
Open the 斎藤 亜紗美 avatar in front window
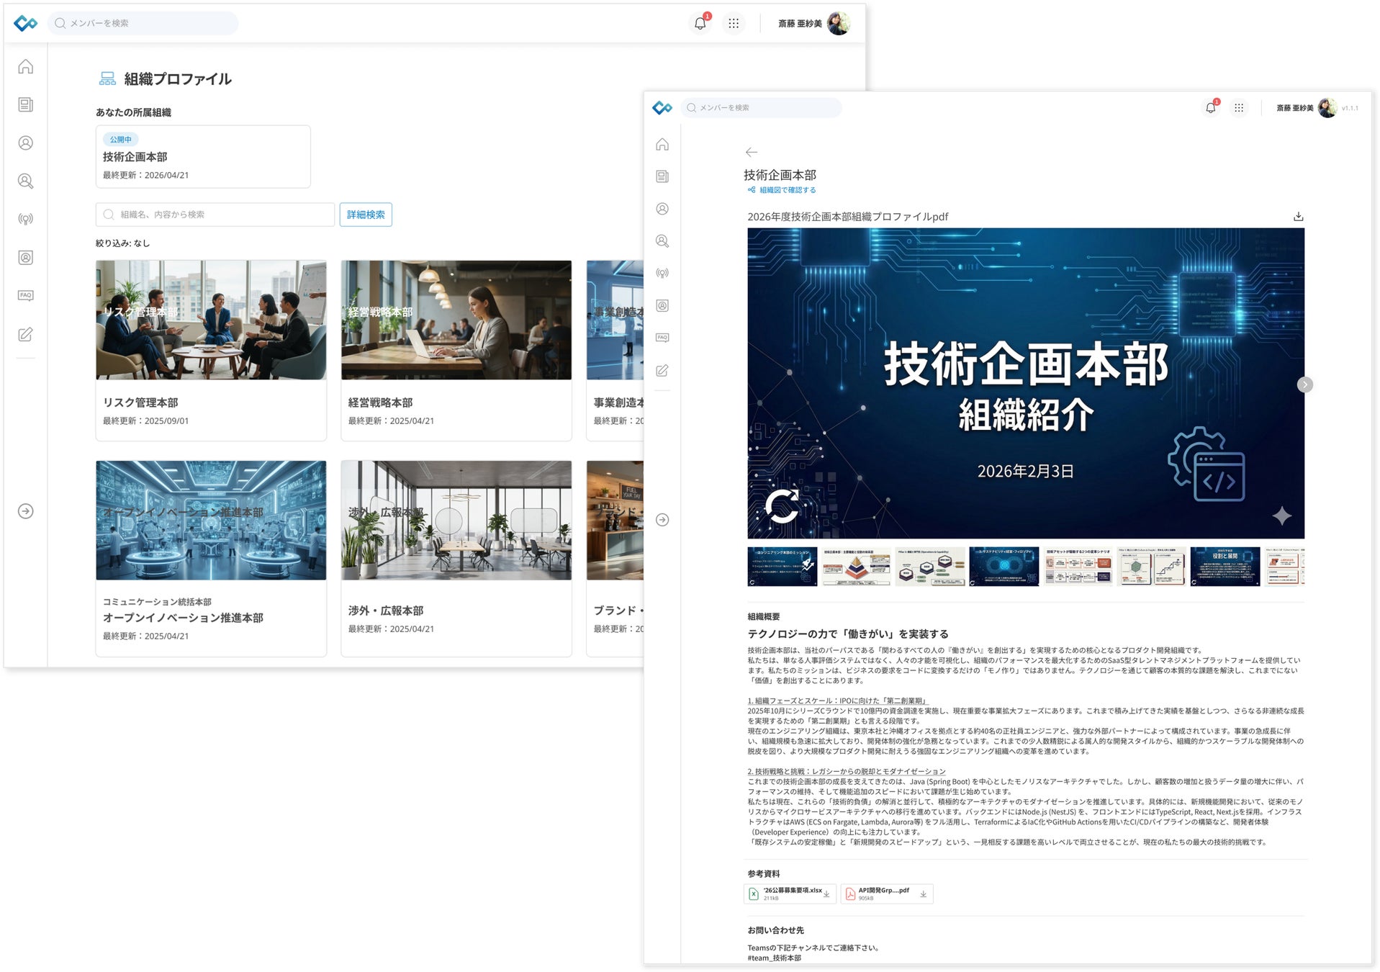(1327, 108)
